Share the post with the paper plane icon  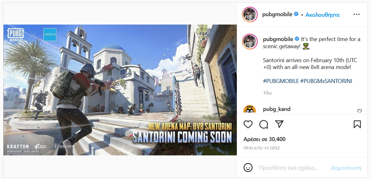pos(279,124)
